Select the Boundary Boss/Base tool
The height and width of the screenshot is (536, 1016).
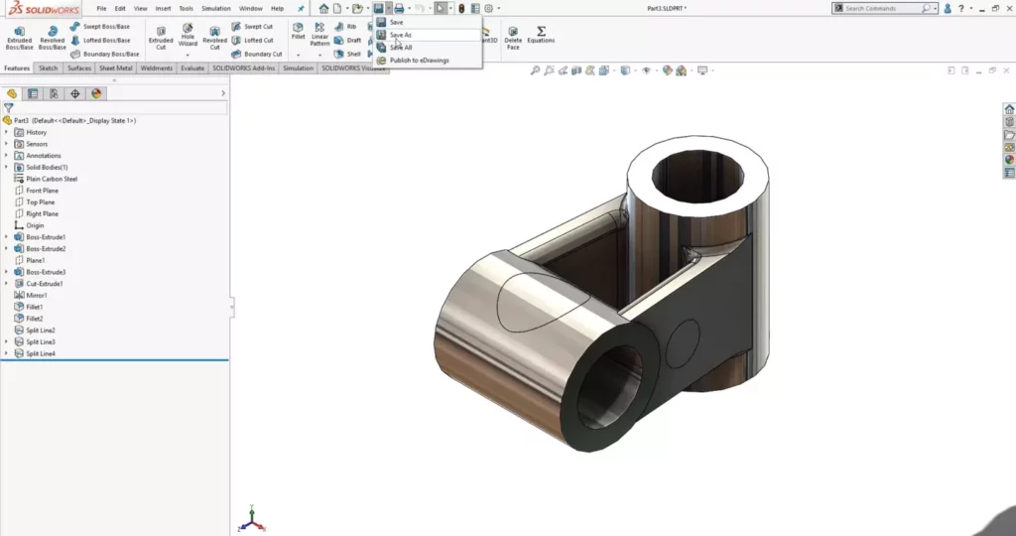pos(104,54)
